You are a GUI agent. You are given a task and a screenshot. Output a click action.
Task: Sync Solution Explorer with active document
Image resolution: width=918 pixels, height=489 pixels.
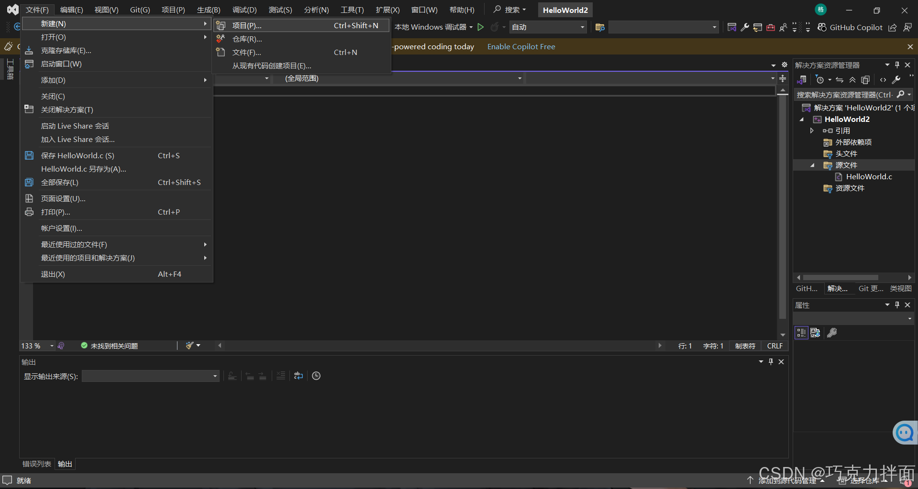(840, 79)
